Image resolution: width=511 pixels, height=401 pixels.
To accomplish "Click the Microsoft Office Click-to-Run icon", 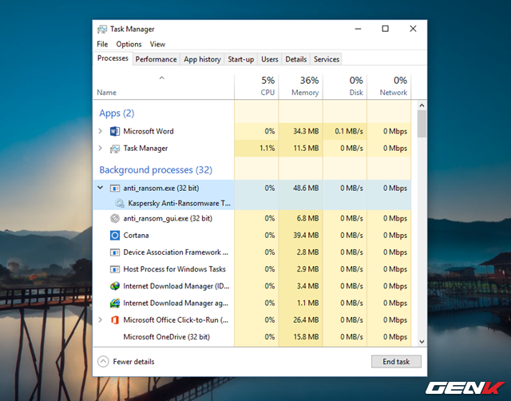I will (x=115, y=320).
